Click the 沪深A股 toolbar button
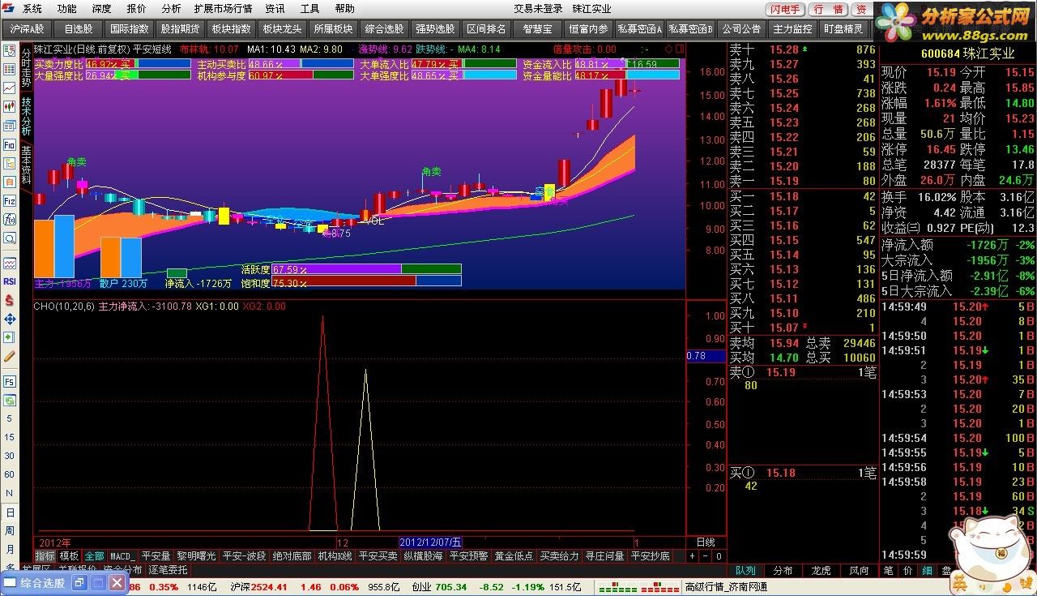 coord(28,29)
